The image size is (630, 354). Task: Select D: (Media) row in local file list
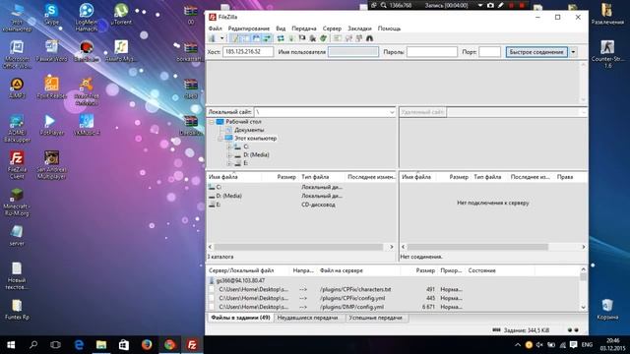(301, 196)
